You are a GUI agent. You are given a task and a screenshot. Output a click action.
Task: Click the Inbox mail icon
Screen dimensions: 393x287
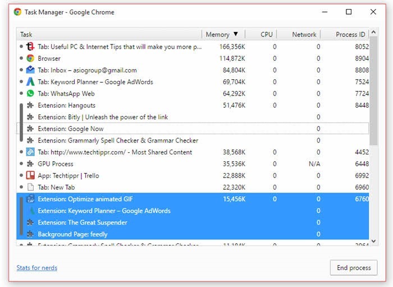tap(30, 70)
